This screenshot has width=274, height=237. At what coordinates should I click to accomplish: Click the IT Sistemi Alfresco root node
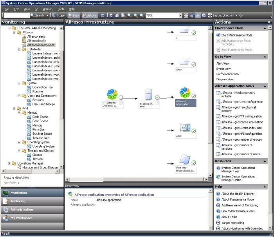pos(112,94)
